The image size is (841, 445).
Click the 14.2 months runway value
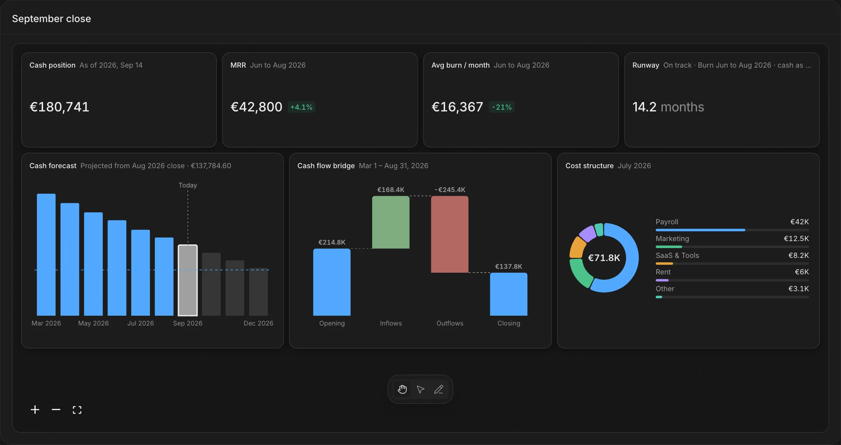(668, 107)
